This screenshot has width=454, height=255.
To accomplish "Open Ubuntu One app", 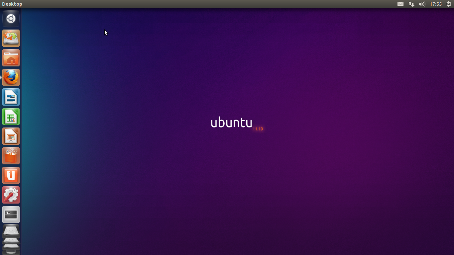I will (11, 175).
